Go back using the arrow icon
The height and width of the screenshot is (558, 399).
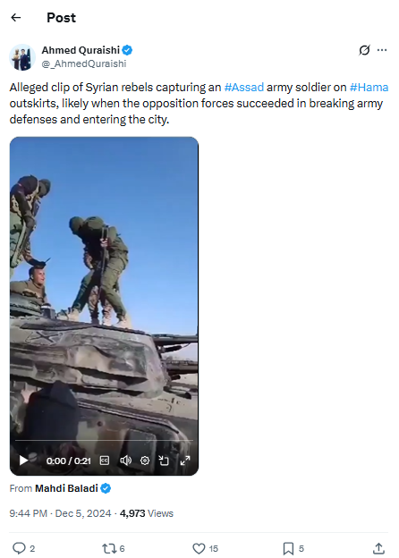pyautogui.click(x=16, y=18)
